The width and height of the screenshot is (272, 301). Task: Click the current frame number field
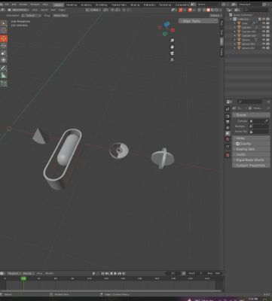click(x=173, y=273)
